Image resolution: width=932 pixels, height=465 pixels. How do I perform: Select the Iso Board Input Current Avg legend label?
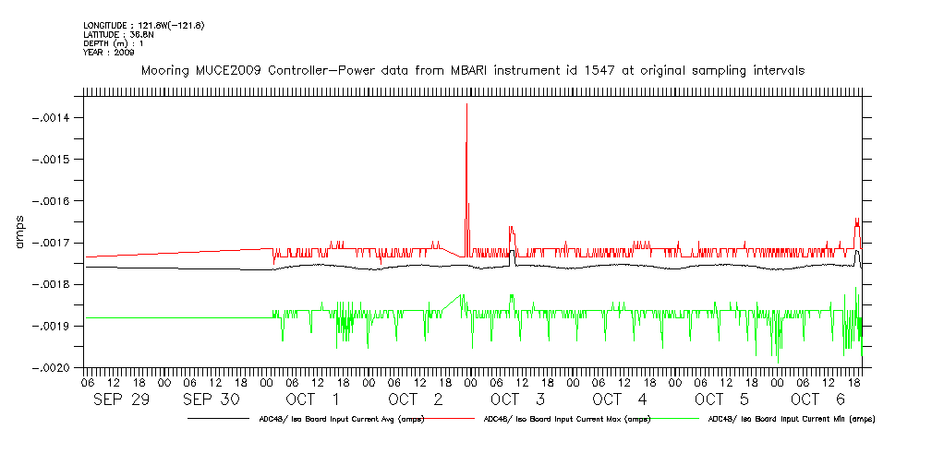[332, 419]
